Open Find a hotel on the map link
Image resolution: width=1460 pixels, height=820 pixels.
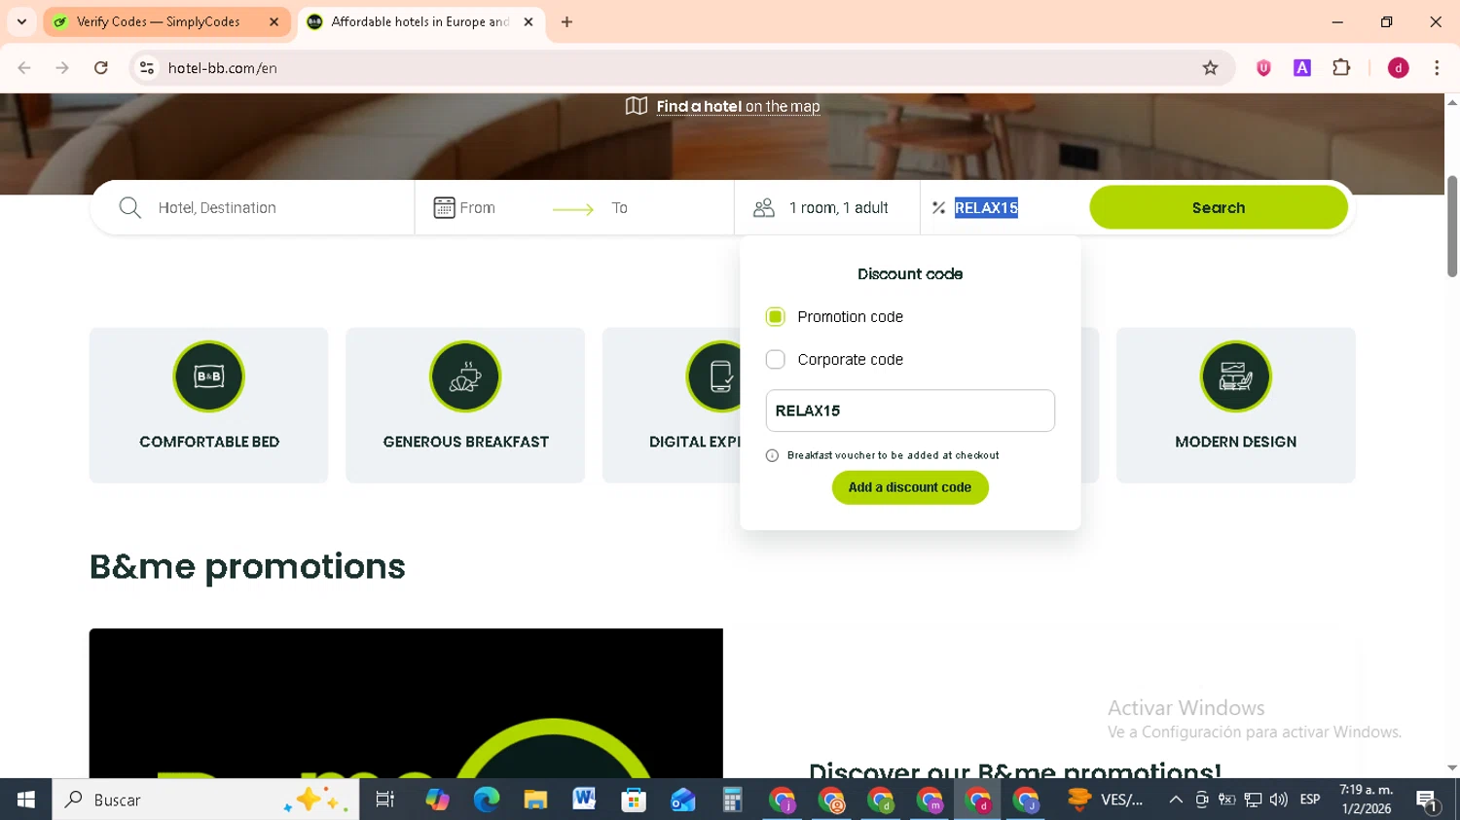[x=738, y=106]
